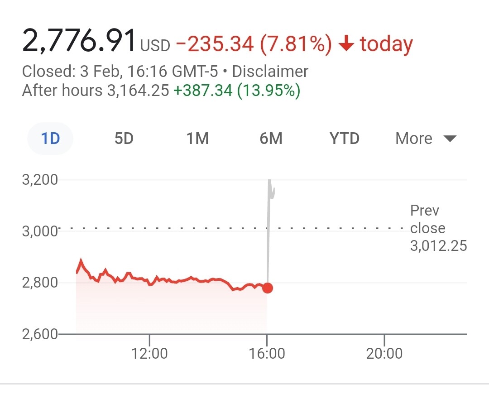Click the 12:00 axis time label

[149, 354]
